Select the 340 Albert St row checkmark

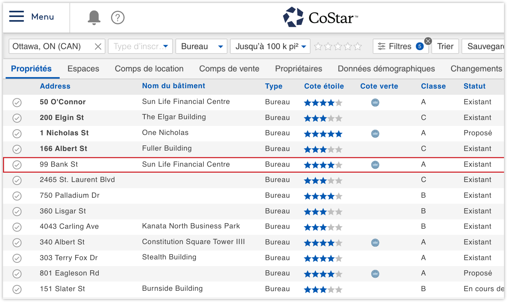[17, 243]
